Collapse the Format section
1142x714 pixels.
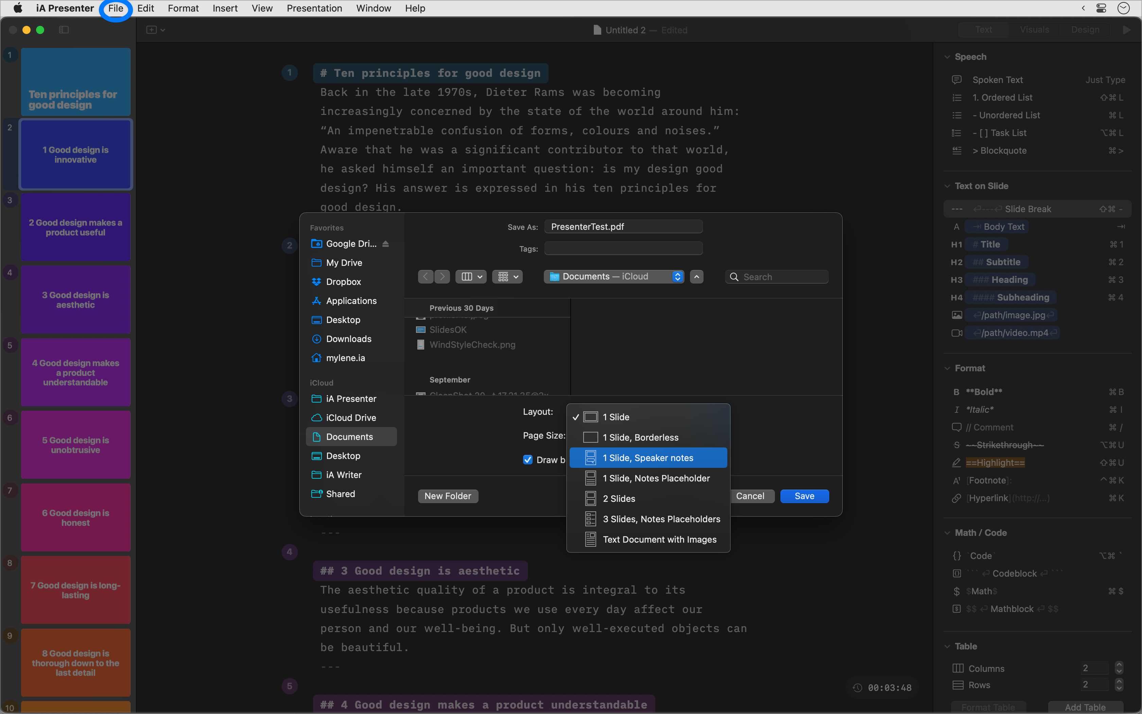point(947,368)
